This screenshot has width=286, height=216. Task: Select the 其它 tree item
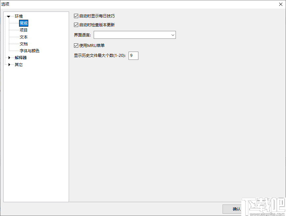tap(18, 64)
